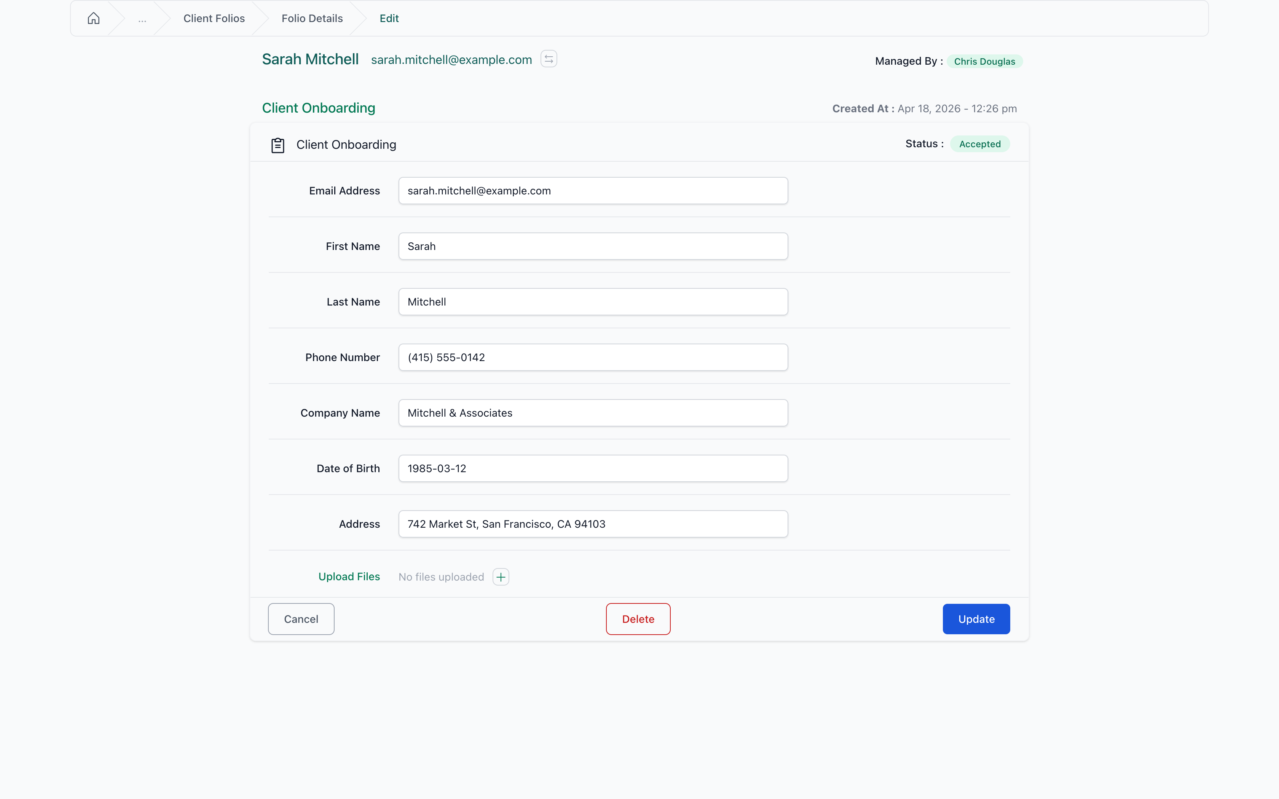Focus the First Name field containing Sarah
Viewport: 1279px width, 799px height.
click(x=593, y=246)
